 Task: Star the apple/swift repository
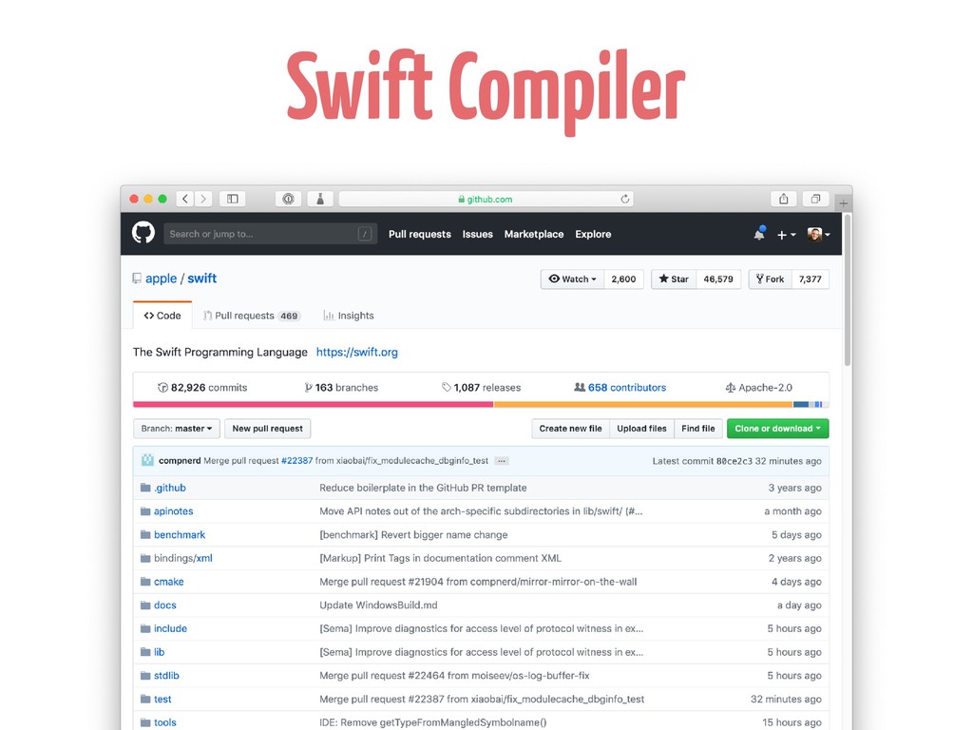(x=674, y=279)
